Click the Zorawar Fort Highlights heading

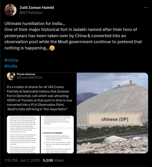pyautogui.click(x=53, y=133)
